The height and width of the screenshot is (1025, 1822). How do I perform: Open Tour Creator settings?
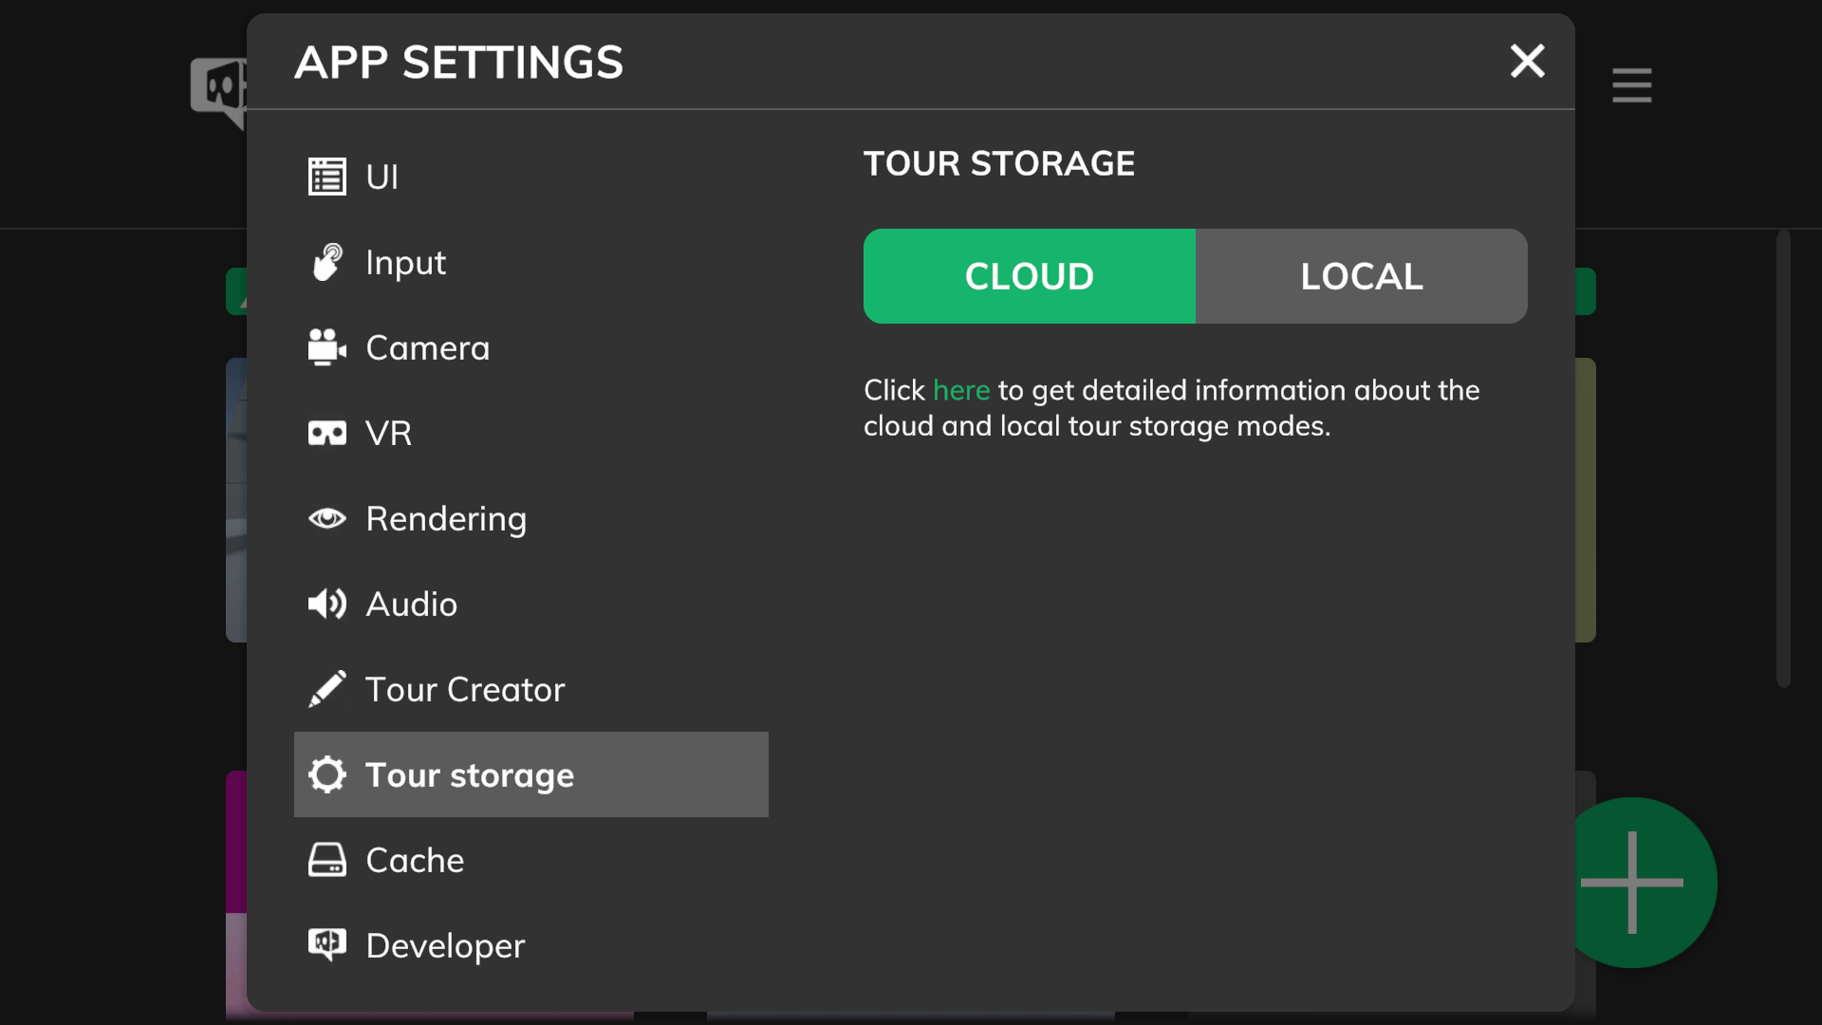click(464, 688)
